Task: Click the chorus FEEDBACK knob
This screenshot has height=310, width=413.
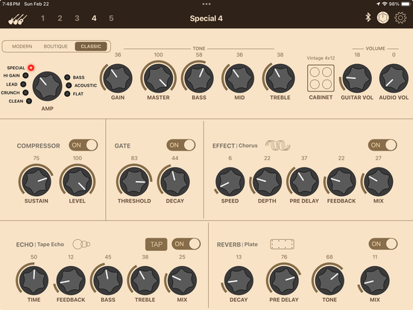Action: (341, 182)
